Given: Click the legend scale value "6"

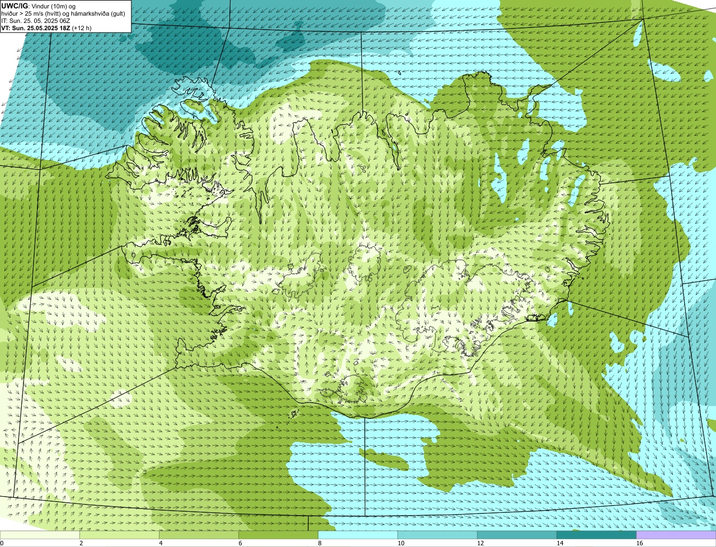Looking at the screenshot, I should (240, 543).
